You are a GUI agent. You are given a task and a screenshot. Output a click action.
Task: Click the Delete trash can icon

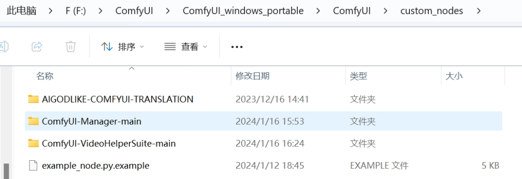71,46
